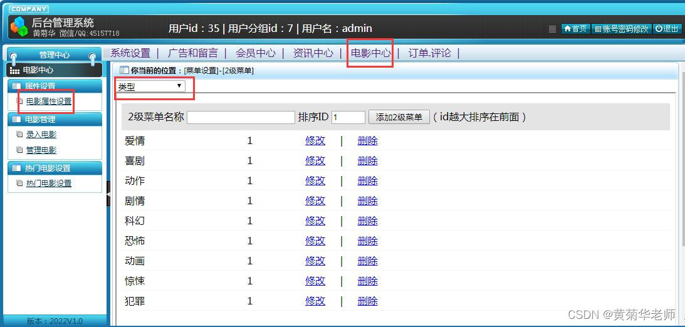Open the 会员中心 top menu
Viewport: 685px width, 327px height.
(256, 53)
